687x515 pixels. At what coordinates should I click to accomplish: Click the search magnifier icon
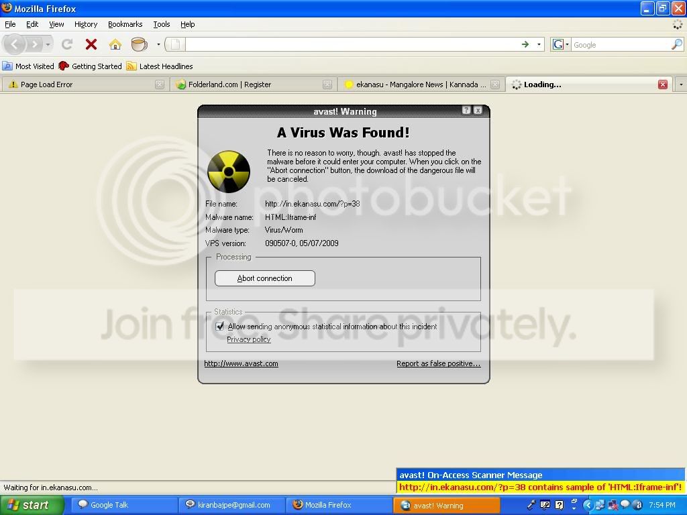point(676,44)
